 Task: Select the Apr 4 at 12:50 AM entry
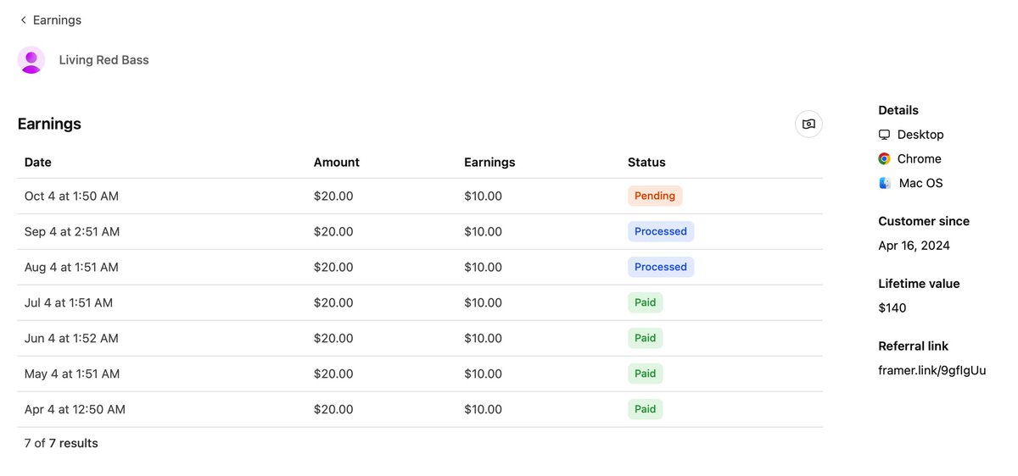point(75,410)
